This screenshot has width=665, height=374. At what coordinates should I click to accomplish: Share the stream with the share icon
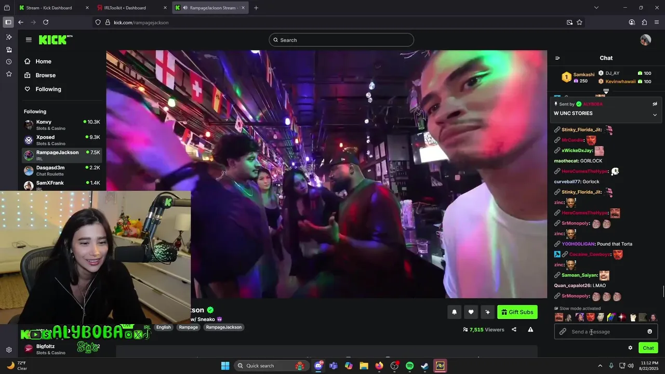(x=514, y=329)
